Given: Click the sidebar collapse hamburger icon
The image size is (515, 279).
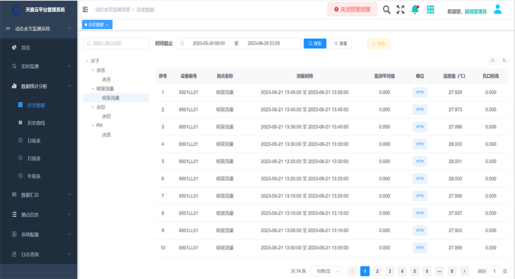Looking at the screenshot, I should (x=86, y=10).
